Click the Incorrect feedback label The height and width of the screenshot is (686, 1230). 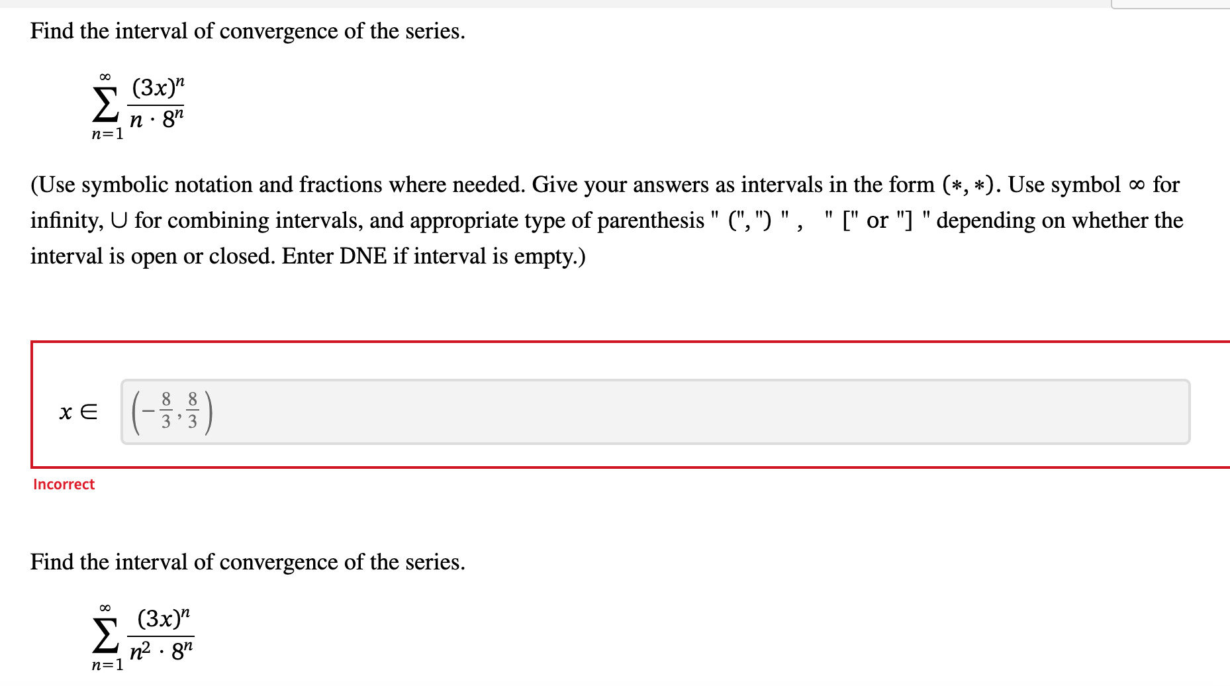click(x=64, y=484)
